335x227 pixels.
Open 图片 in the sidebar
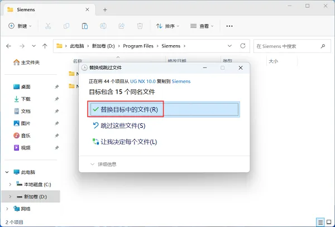(22, 123)
